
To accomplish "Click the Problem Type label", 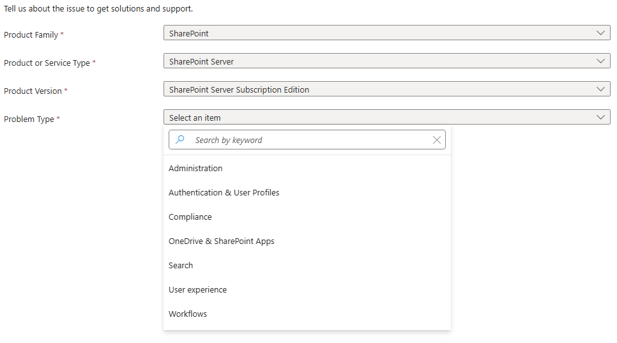I will point(29,119).
